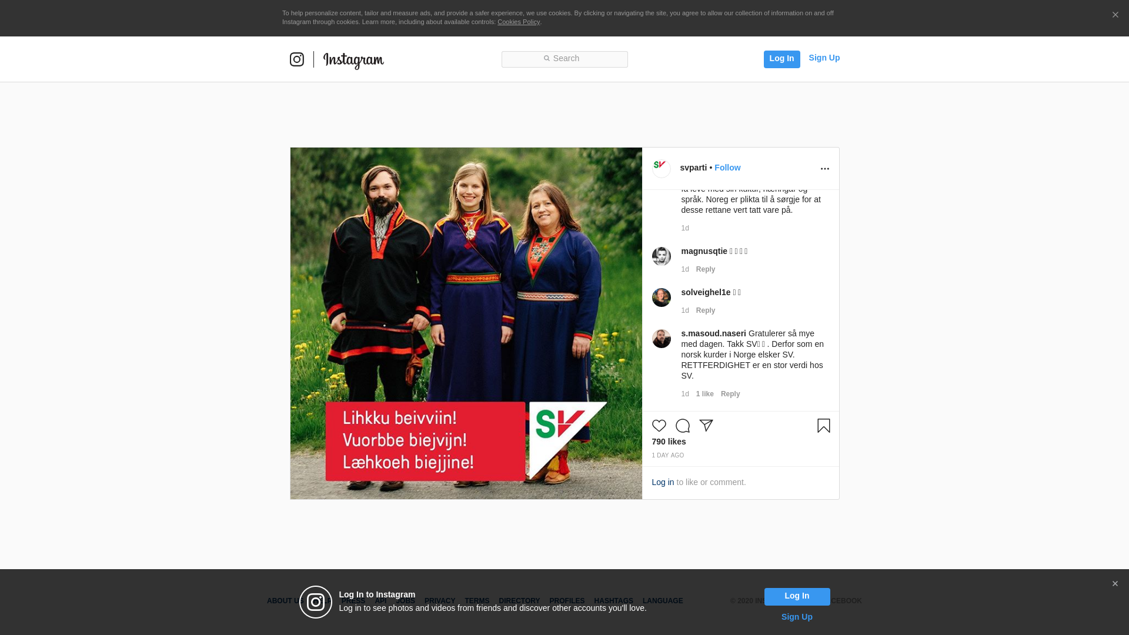
Task: Dismiss the cookie notice banner
Action: pyautogui.click(x=1115, y=15)
